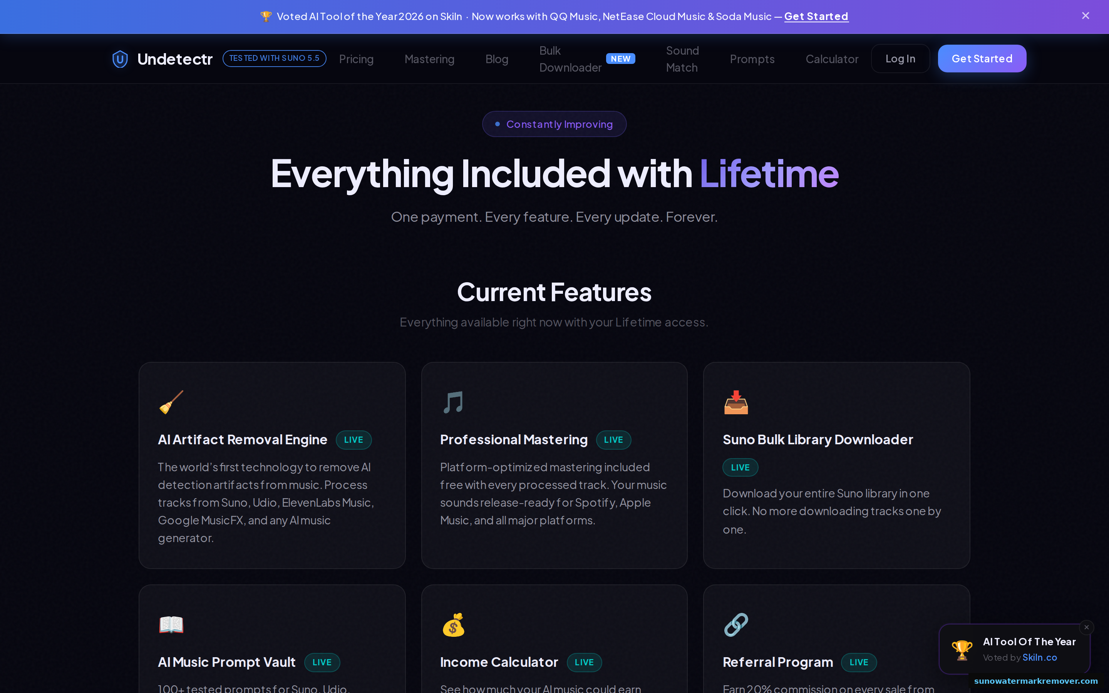Click LIVE badge on AI Music Prompt Vault
Image resolution: width=1109 pixels, height=693 pixels.
tap(322, 662)
